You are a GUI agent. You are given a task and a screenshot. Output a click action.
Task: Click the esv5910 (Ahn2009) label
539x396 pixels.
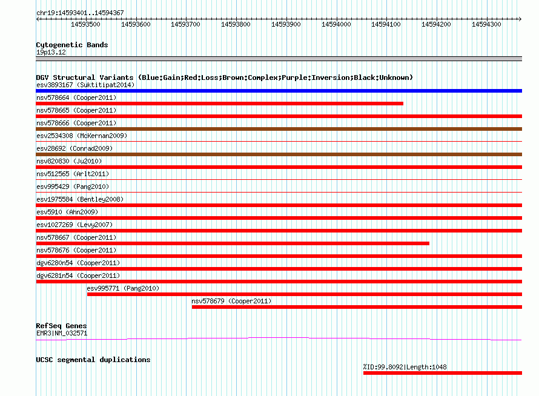tap(67, 212)
